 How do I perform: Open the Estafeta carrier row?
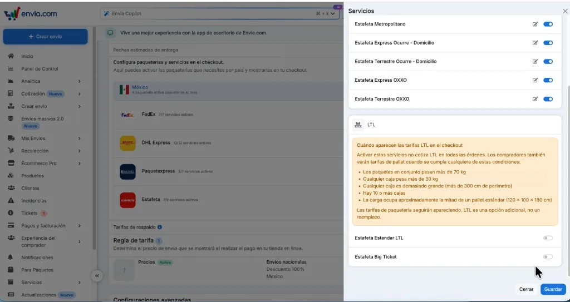[228, 200]
